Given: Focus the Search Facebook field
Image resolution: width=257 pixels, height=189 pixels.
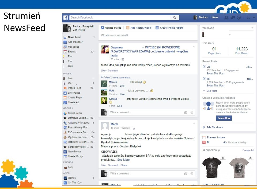Looking at the screenshot, I should coord(120,17).
